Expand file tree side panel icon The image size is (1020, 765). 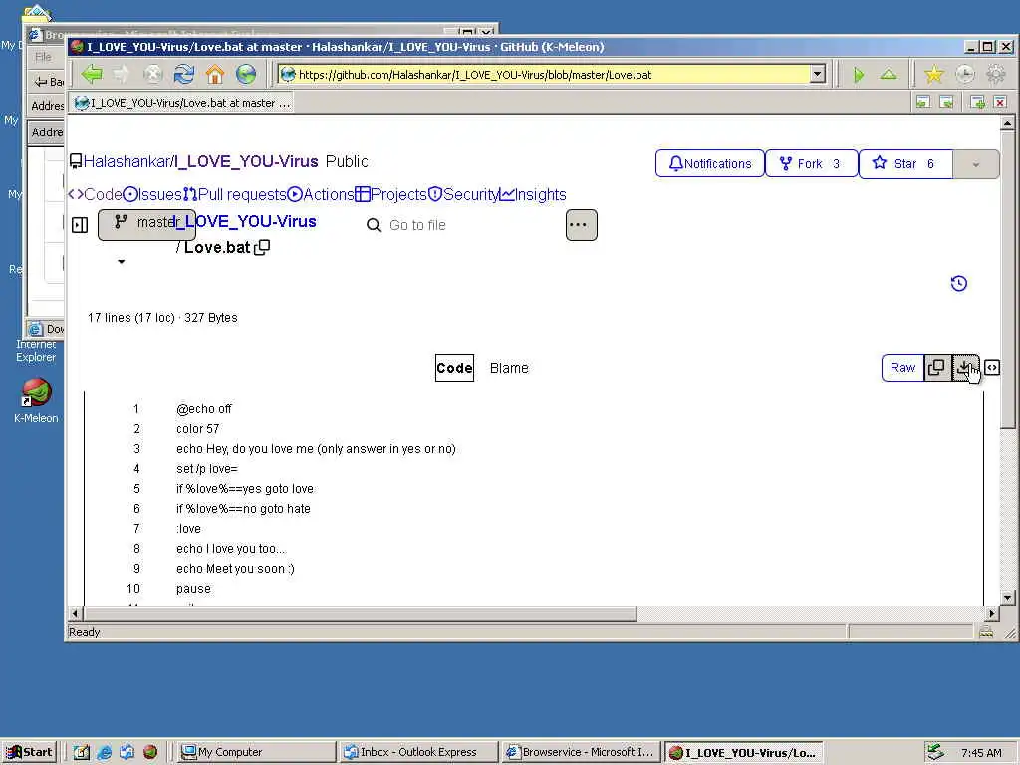pyautogui.click(x=80, y=225)
